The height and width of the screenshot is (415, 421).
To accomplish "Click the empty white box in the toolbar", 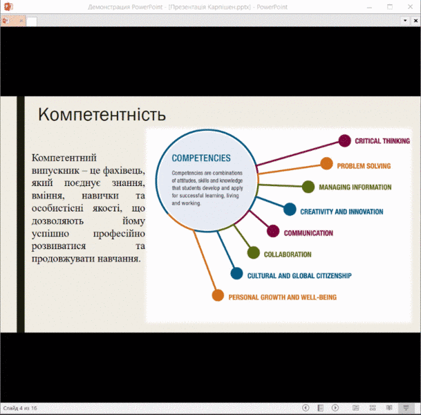I will (x=32, y=21).
